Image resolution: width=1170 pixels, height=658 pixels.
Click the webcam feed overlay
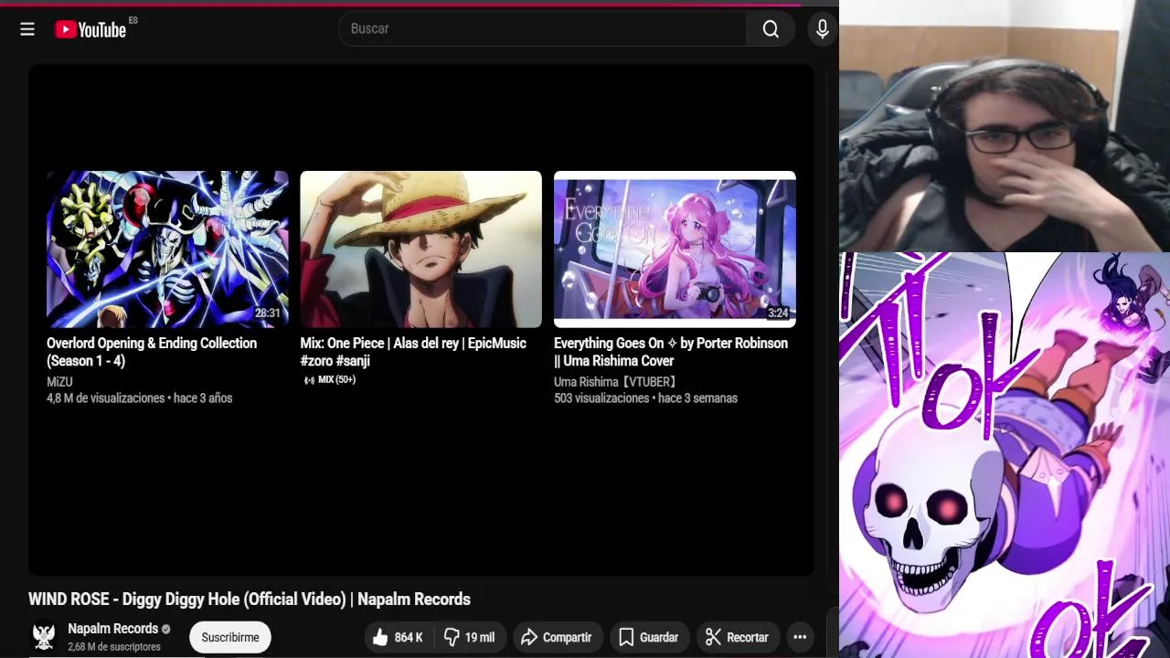pos(1005,126)
